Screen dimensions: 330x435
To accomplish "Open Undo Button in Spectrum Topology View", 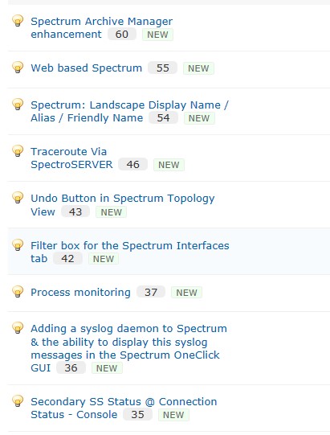I will (123, 205).
